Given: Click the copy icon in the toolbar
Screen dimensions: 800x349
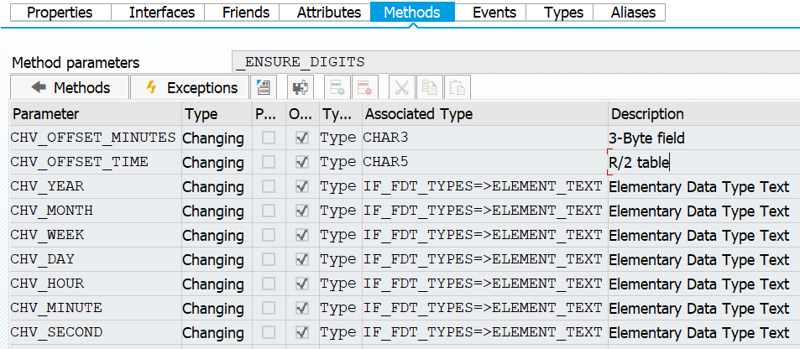Looking at the screenshot, I should [x=429, y=88].
